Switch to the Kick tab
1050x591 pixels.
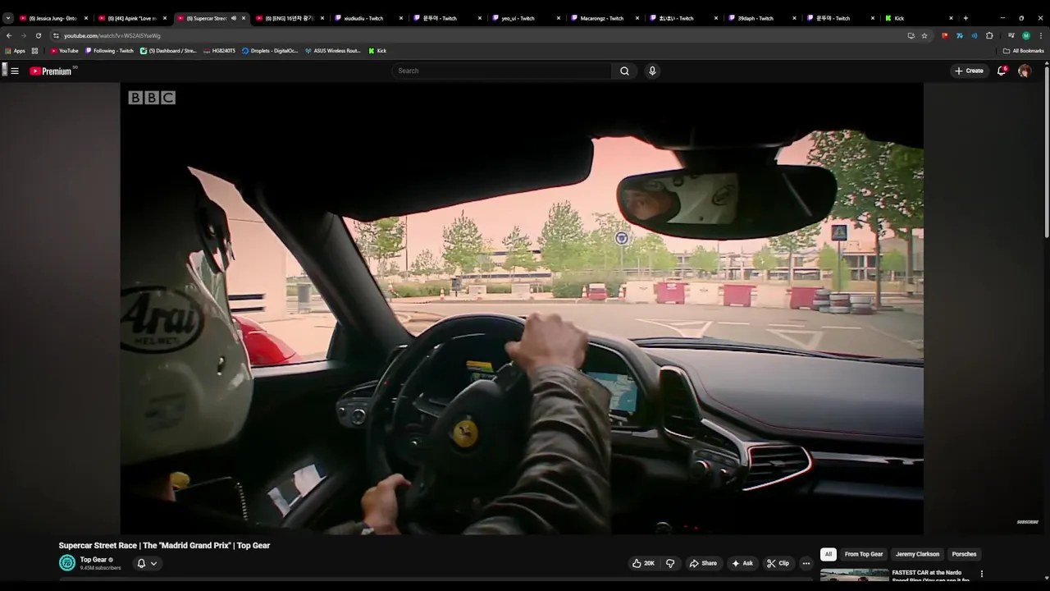(919, 18)
